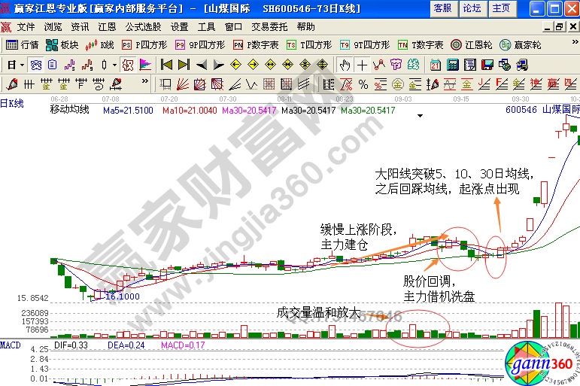Select the percent sign drawing tool
The width and height of the screenshot is (580, 386).
click(x=363, y=83)
